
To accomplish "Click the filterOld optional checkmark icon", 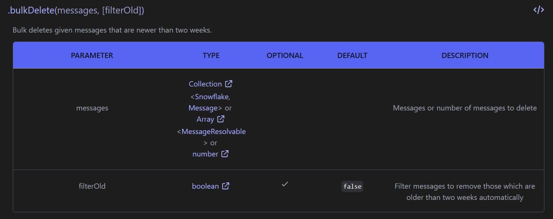I will [x=285, y=184].
